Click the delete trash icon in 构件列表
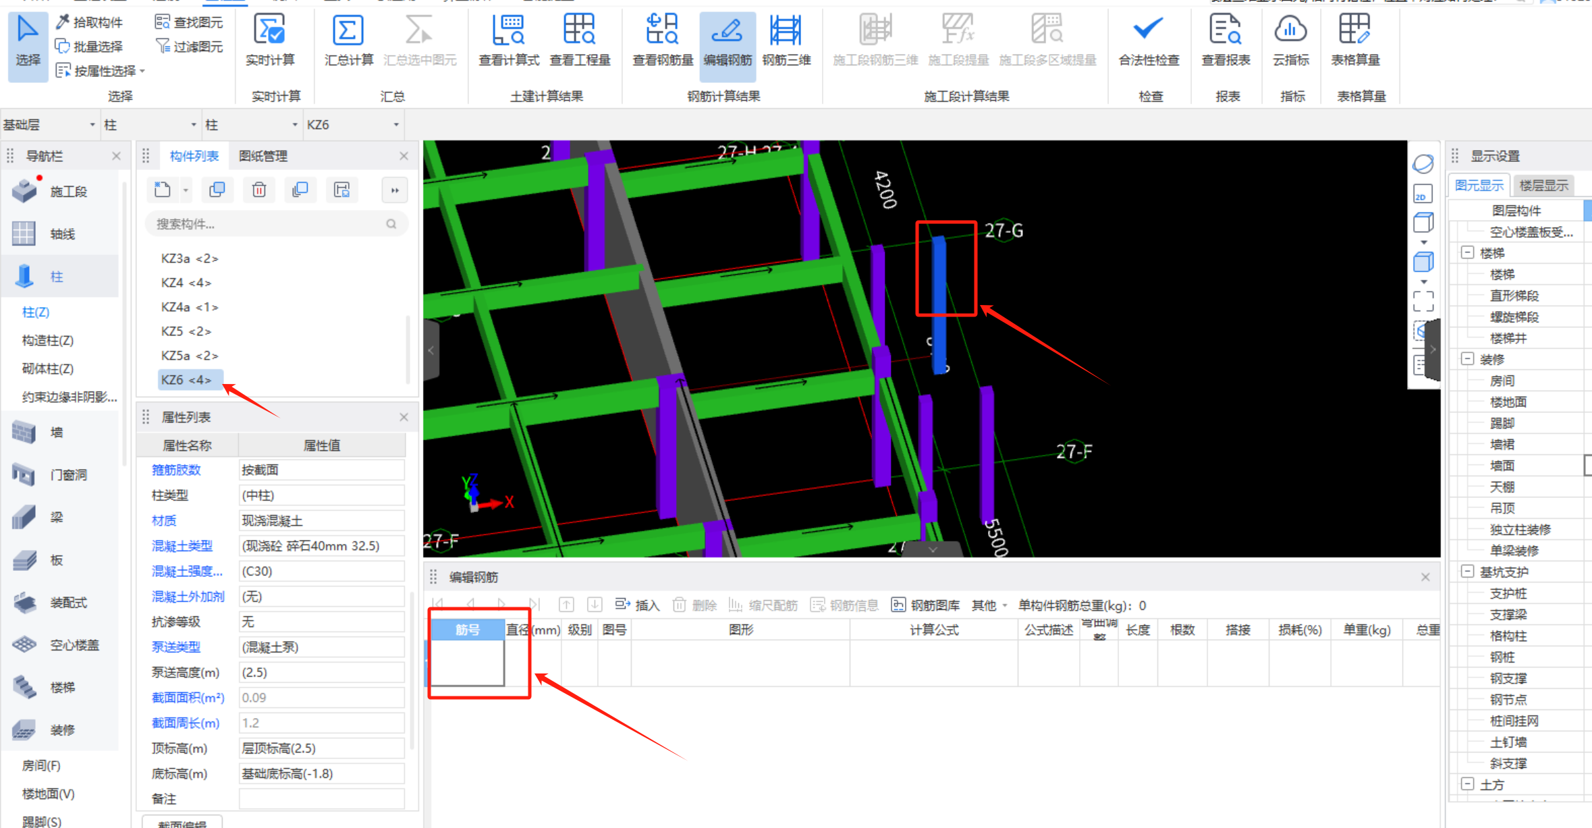1592x828 pixels. (x=259, y=190)
